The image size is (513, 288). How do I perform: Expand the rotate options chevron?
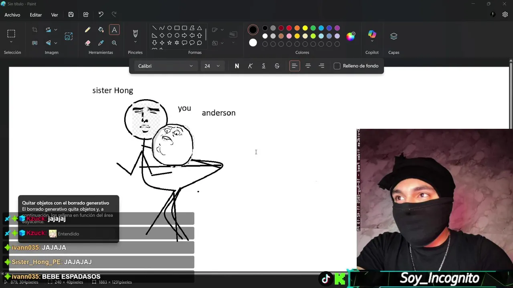tap(56, 30)
